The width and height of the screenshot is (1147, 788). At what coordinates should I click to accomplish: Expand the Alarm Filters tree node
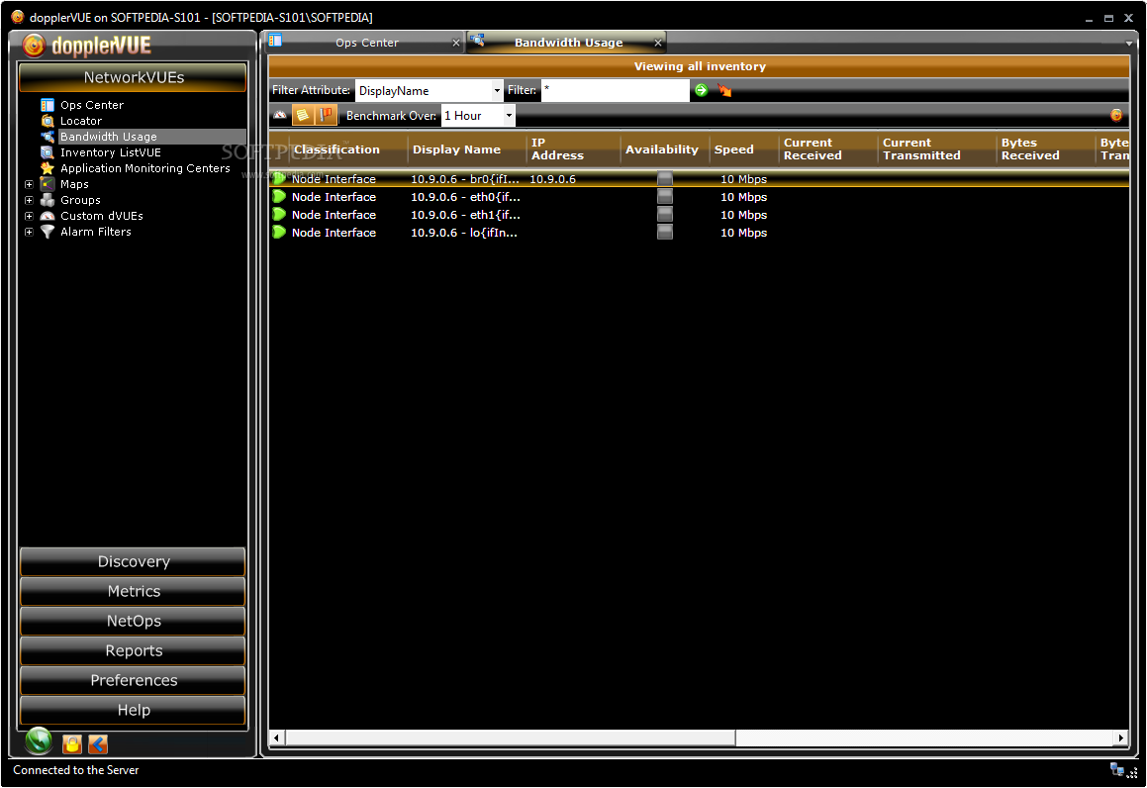pyautogui.click(x=30, y=232)
